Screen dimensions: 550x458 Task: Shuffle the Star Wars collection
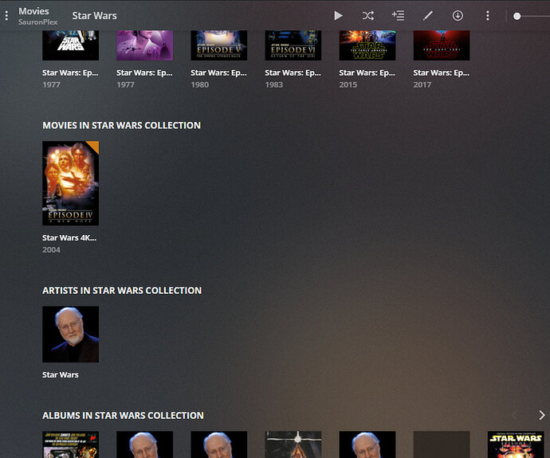pos(368,16)
